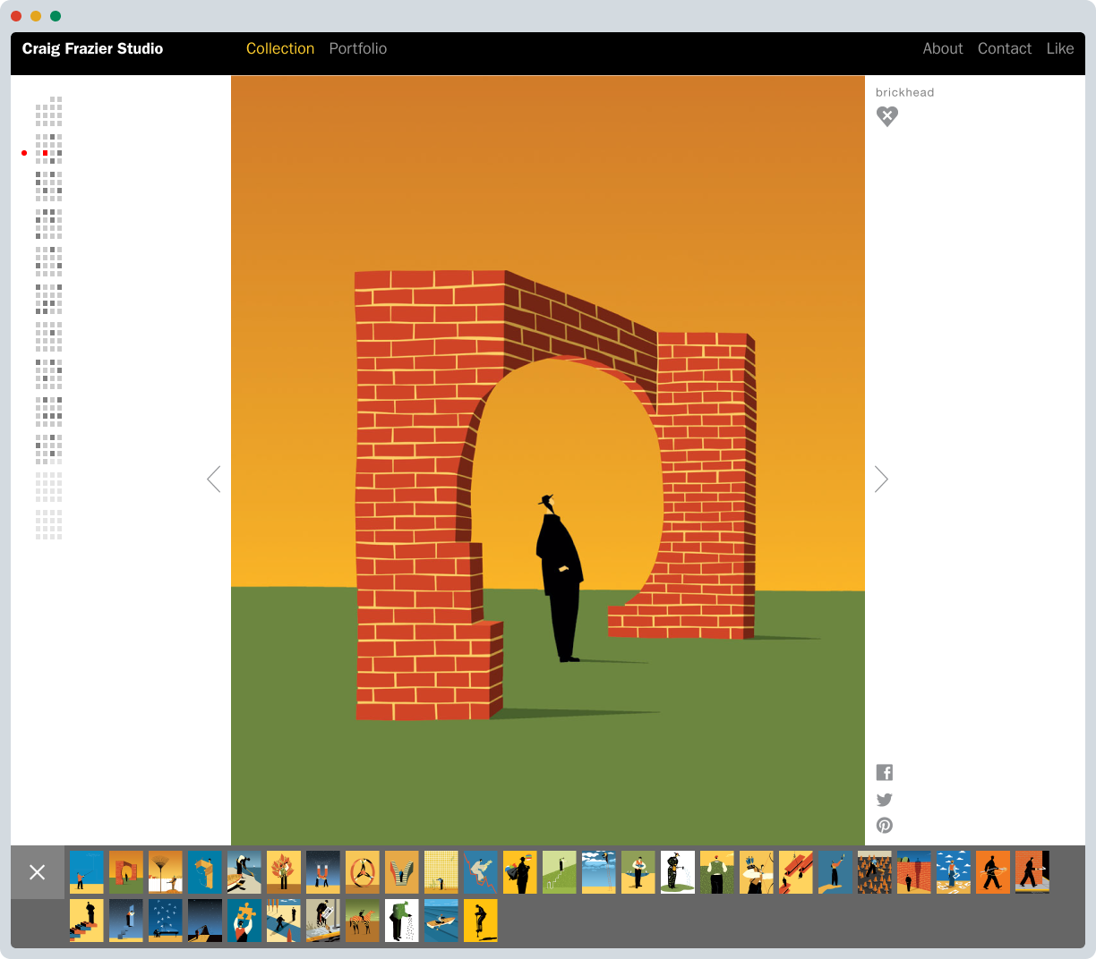Click the Craig Frazier Studio logo
This screenshot has width=1096, height=959.
(92, 48)
